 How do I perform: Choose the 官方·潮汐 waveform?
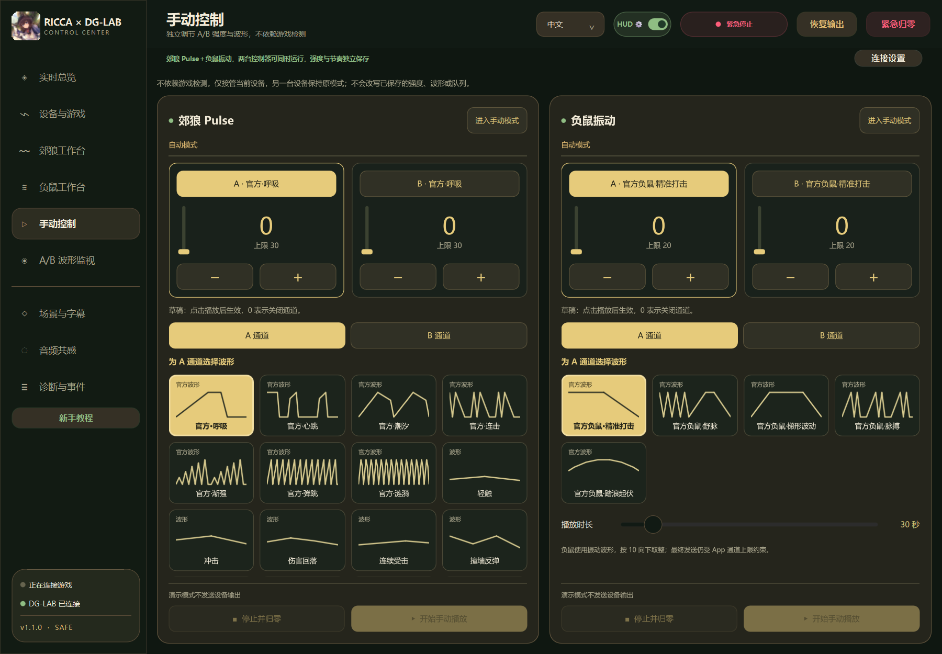(x=394, y=405)
